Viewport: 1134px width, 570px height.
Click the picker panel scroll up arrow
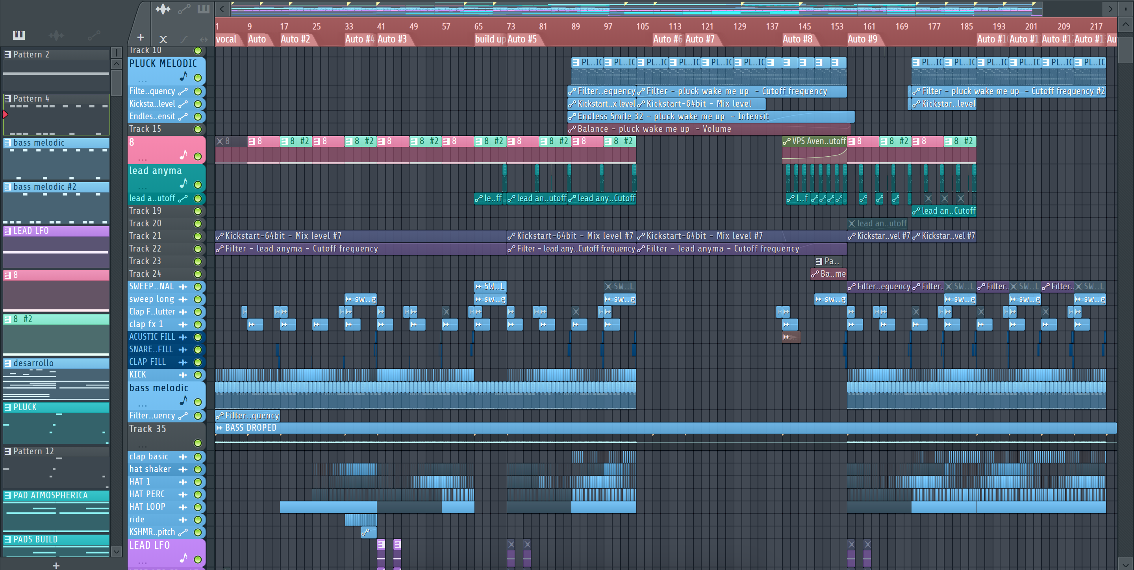(x=116, y=64)
